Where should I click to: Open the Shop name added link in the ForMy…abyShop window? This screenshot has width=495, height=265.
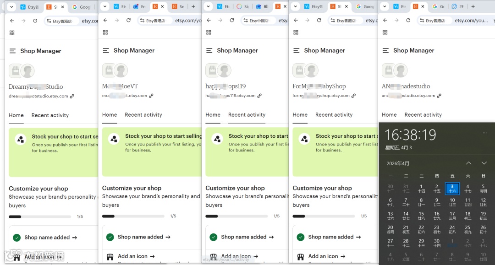click(335, 237)
